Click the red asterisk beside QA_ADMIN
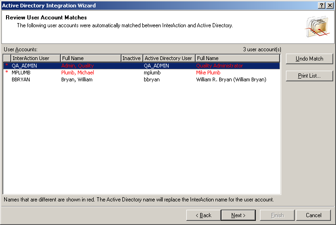This screenshot has height=225, width=336. coord(7,66)
